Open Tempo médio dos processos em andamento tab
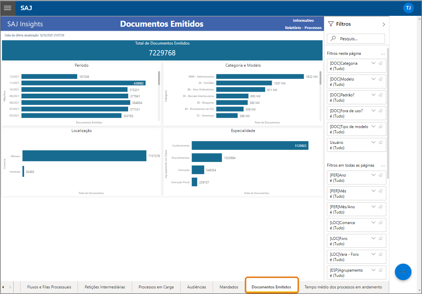The image size is (422, 294). click(343, 287)
